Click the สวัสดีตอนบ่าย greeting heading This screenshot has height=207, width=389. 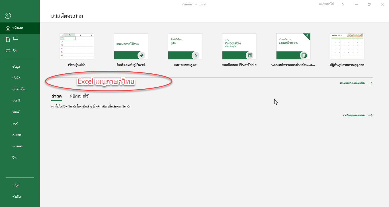coord(67,16)
